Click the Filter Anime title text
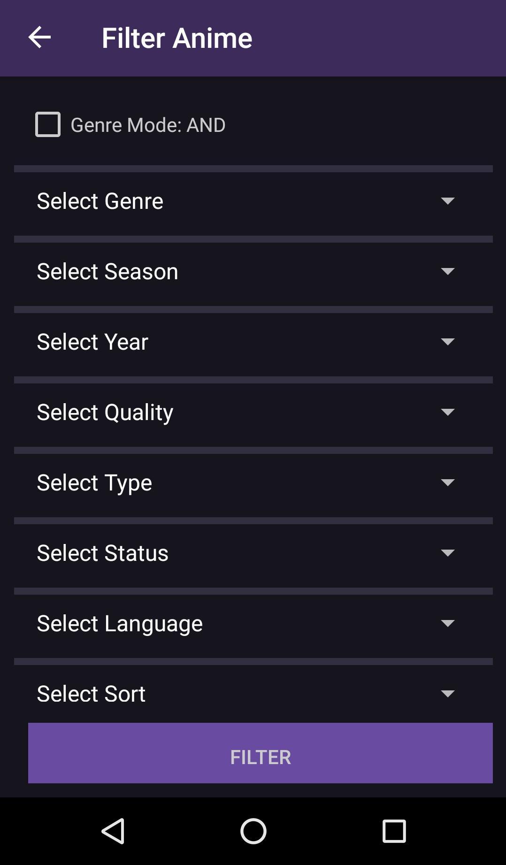This screenshot has width=506, height=865. coord(177,38)
